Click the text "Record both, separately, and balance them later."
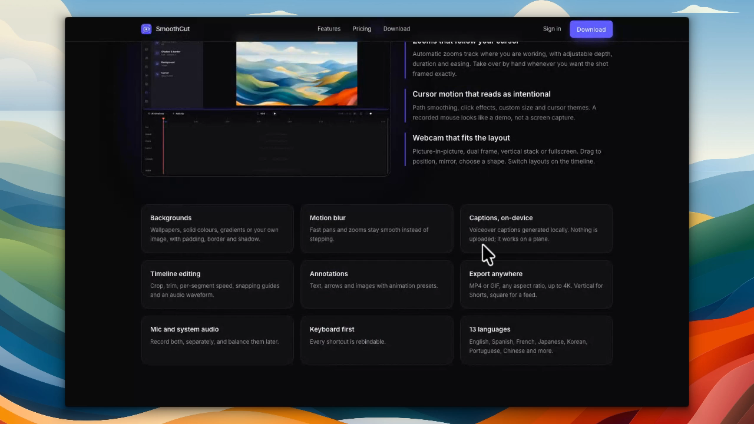The height and width of the screenshot is (424, 754). point(214,342)
